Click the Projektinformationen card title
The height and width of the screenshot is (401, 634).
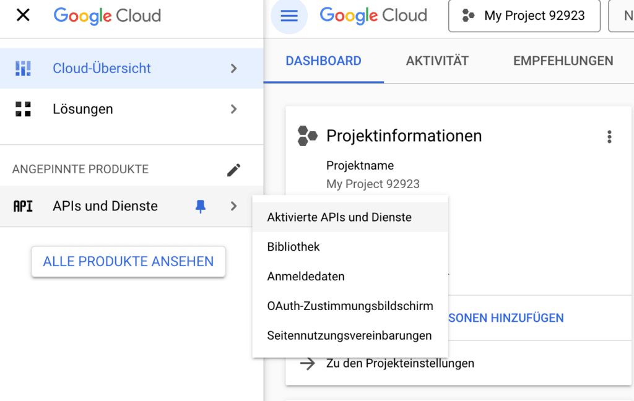coord(404,136)
